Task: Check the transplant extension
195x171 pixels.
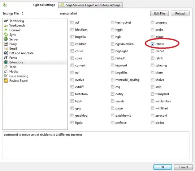Action: [x=152, y=94]
